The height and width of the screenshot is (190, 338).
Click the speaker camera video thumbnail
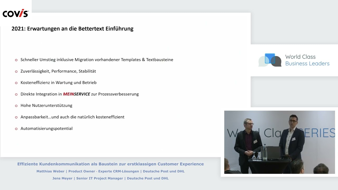click(279, 142)
